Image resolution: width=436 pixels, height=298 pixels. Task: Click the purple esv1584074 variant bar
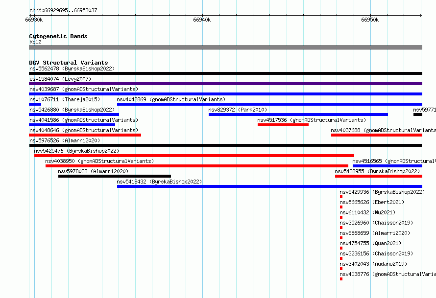point(225,84)
